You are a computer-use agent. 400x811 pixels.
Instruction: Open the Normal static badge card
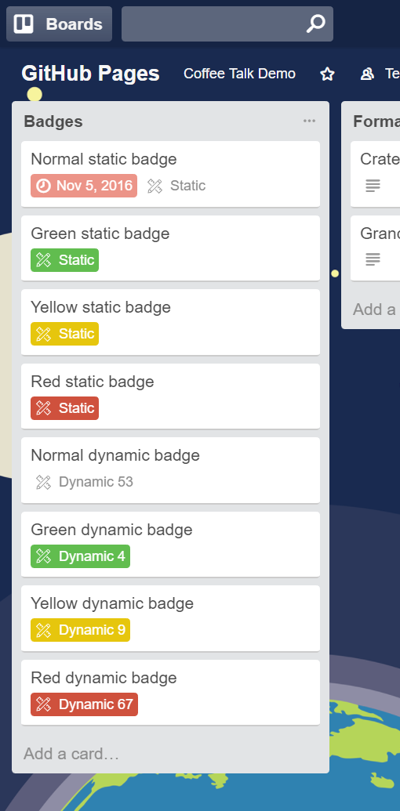170,174
